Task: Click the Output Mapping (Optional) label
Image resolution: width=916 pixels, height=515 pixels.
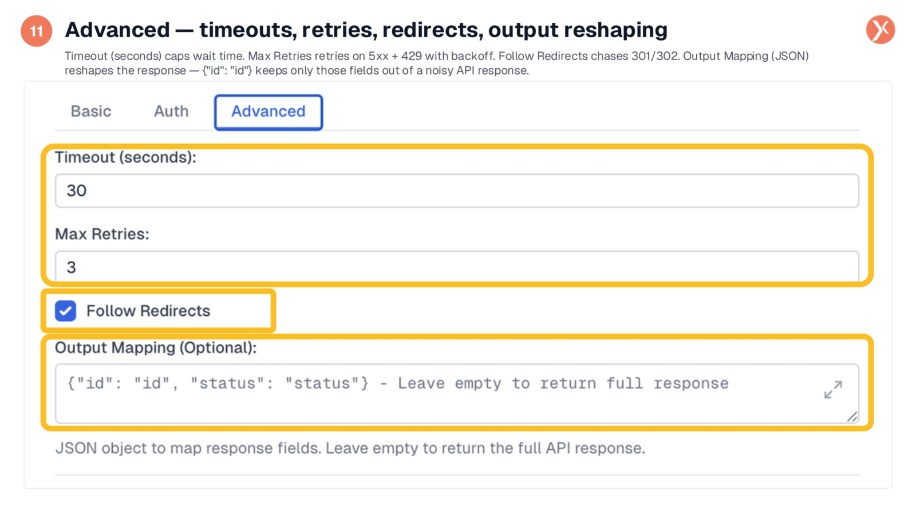Action: (x=156, y=348)
